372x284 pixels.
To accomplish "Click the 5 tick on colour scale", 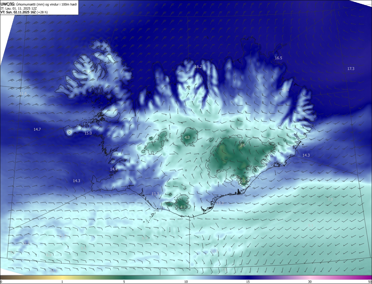I will point(124,282).
